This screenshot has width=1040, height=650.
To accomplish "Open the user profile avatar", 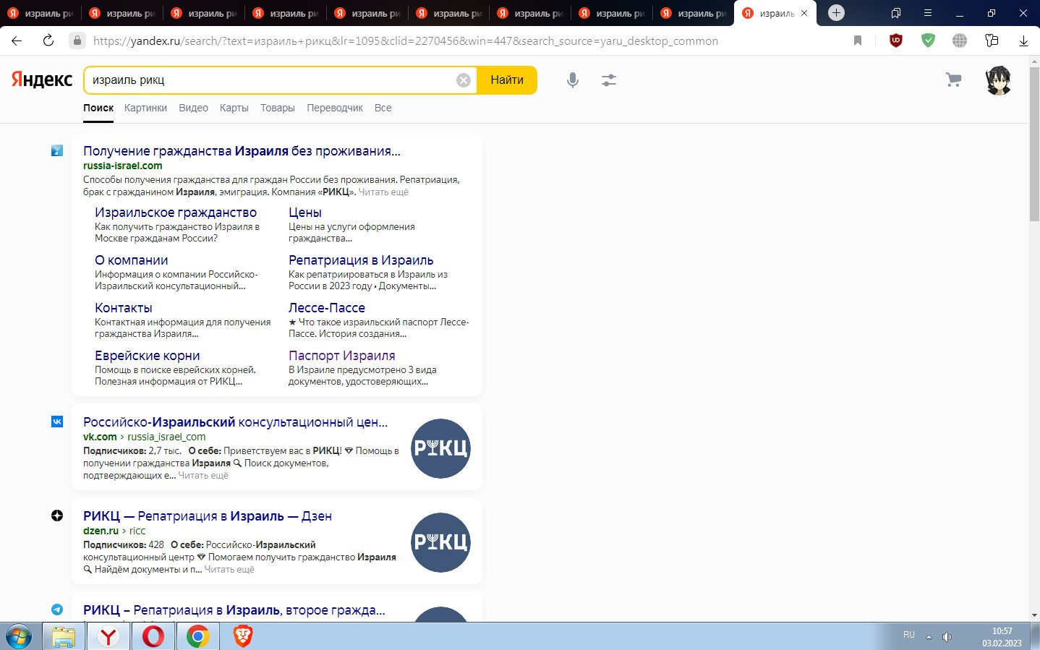I will [x=999, y=80].
